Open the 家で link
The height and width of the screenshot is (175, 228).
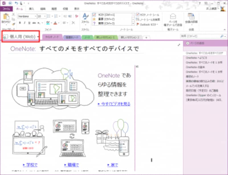click(113, 165)
